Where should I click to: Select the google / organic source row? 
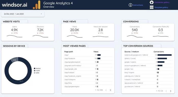pyautogui.click(x=148, y=62)
